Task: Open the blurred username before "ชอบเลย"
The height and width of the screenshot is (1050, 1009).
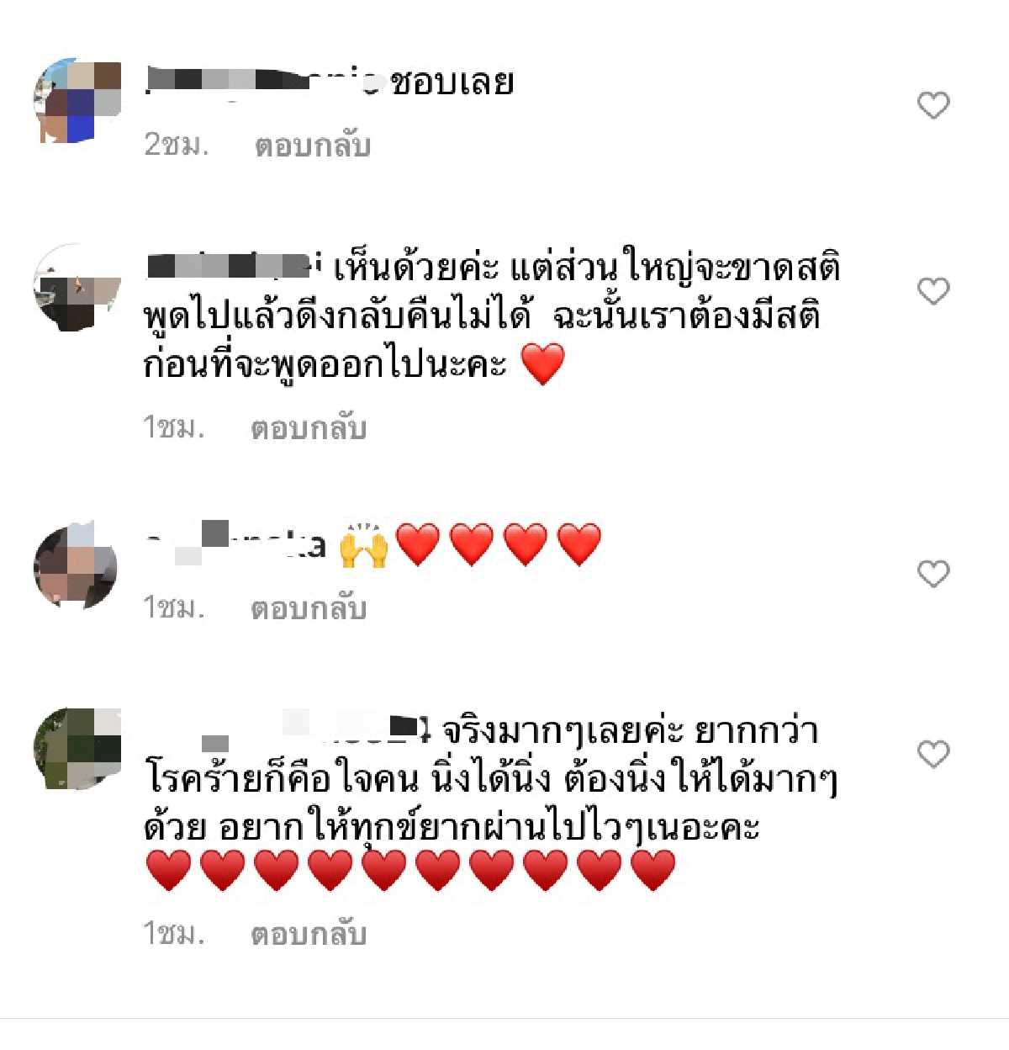Action: [263, 81]
